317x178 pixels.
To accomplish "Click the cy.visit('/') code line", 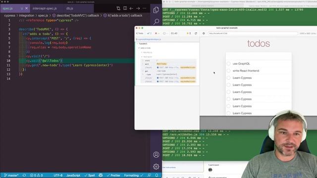I will [x=38, y=56].
